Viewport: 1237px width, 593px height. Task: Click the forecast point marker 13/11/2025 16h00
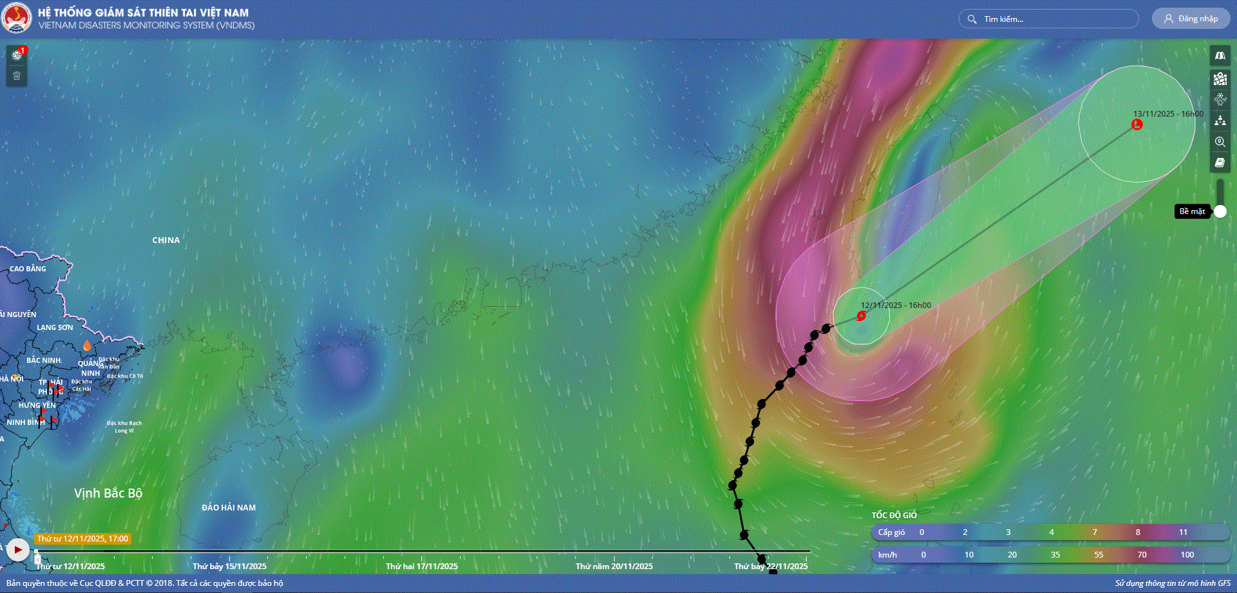1137,124
